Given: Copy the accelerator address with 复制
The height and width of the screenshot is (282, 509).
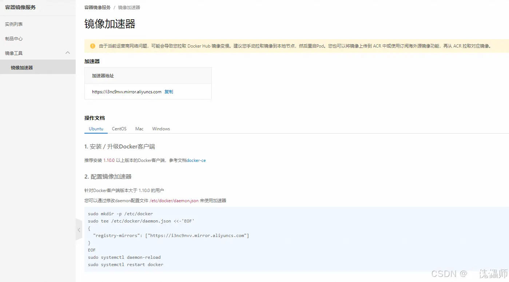Looking at the screenshot, I should pos(169,92).
